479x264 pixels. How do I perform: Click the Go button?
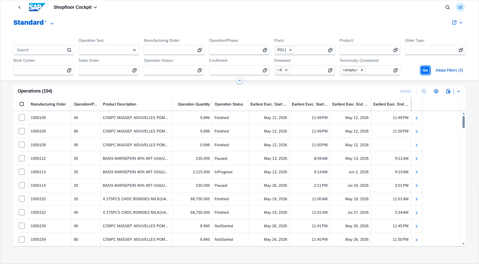(x=425, y=70)
